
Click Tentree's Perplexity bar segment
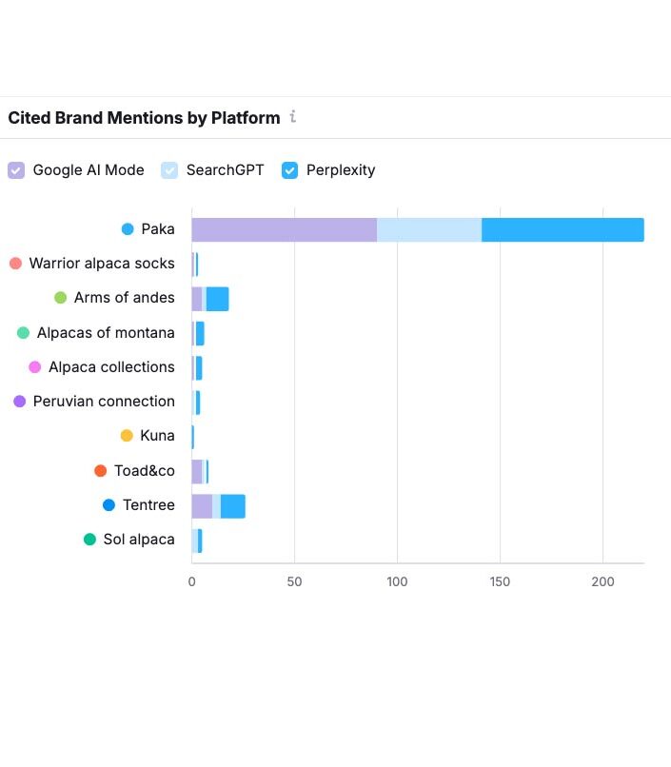(233, 506)
